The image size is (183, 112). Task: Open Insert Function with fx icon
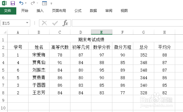(65, 23)
